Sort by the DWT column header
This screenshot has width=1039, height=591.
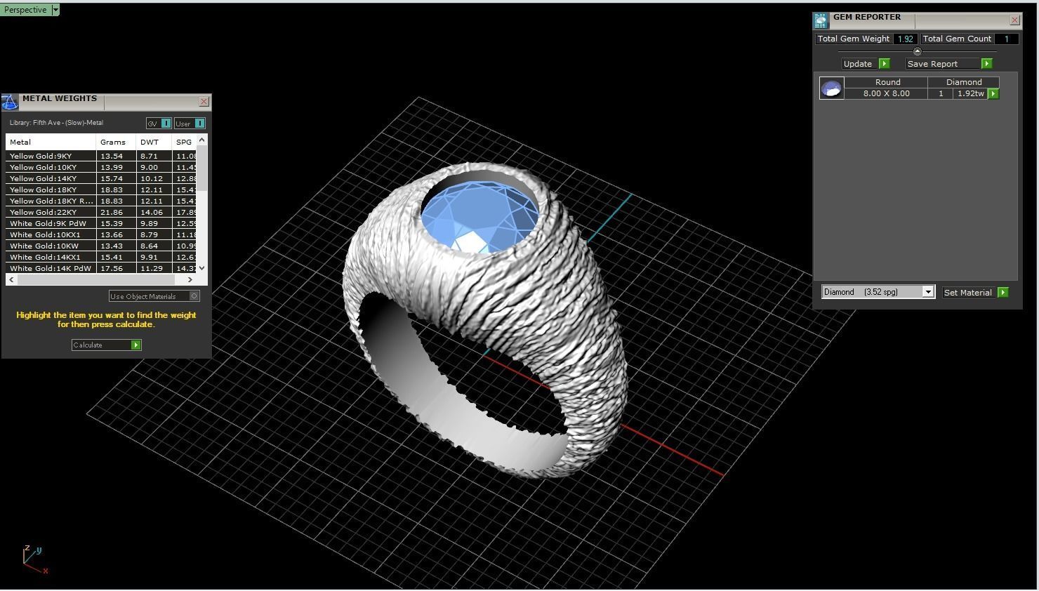click(154, 142)
